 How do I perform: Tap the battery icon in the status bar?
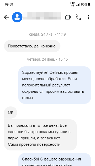point(89,4)
